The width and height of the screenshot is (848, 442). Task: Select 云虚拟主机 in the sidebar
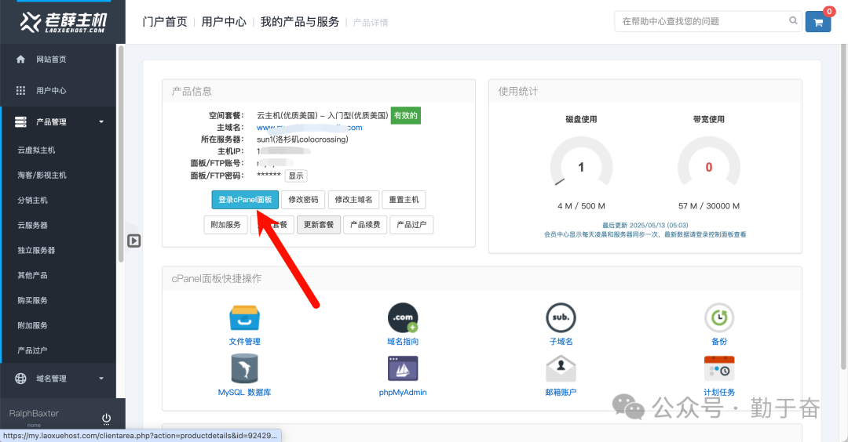[37, 150]
